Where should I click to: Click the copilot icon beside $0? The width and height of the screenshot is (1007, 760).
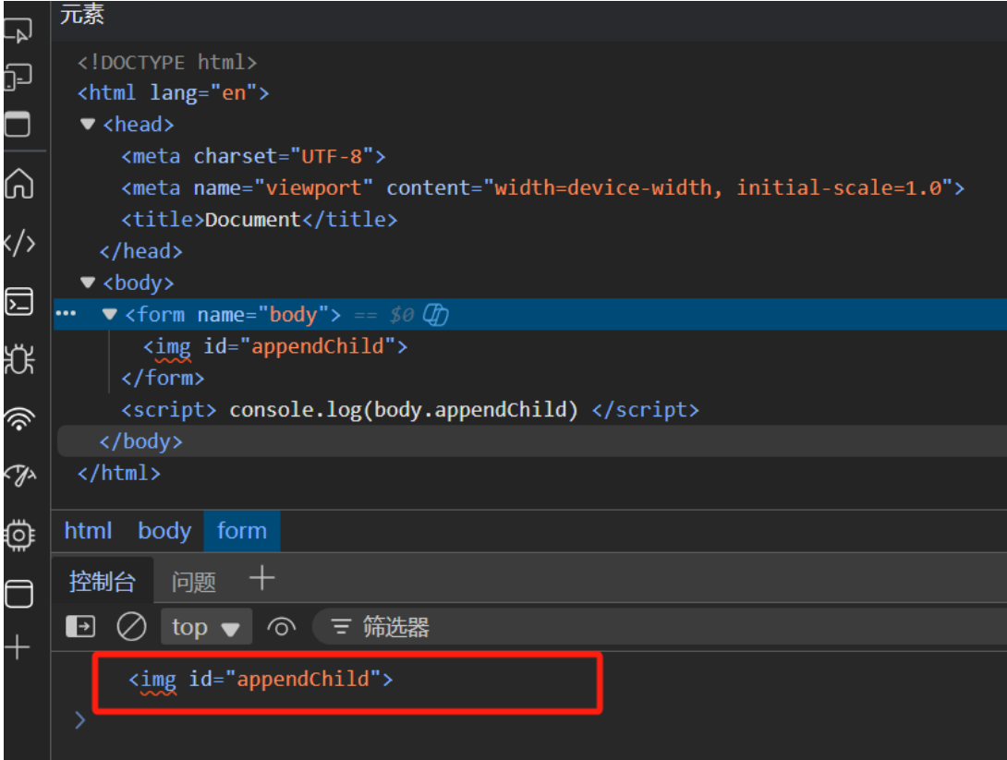point(435,315)
